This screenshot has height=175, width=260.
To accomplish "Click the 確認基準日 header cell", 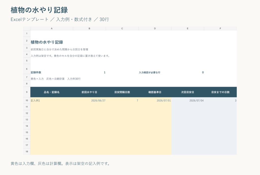I will point(155,92).
